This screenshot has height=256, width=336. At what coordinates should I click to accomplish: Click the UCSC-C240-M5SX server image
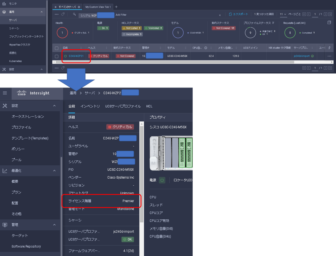pos(171,153)
